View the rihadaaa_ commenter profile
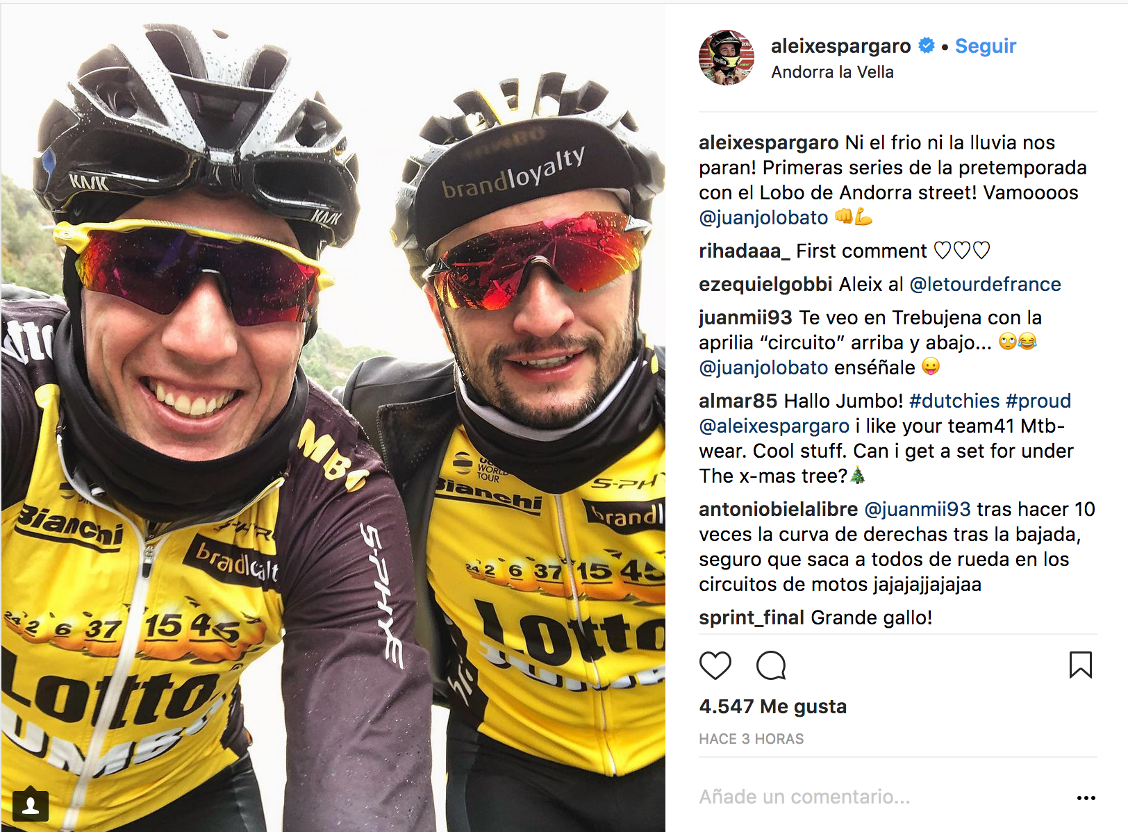The height and width of the screenshot is (832, 1128). pos(745,251)
